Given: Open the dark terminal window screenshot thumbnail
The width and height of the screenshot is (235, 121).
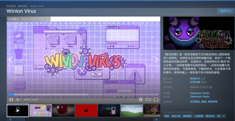Looking at the screenshot, I should pos(109,110).
